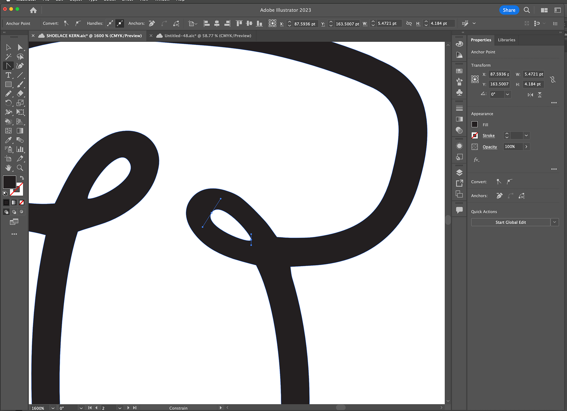Open rotate view angle dropdown
567x411 pixels.
(x=81, y=408)
